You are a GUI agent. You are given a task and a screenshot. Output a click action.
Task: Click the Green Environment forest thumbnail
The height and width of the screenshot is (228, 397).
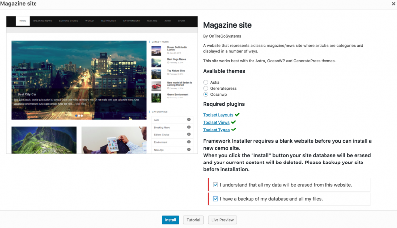[x=156, y=98]
